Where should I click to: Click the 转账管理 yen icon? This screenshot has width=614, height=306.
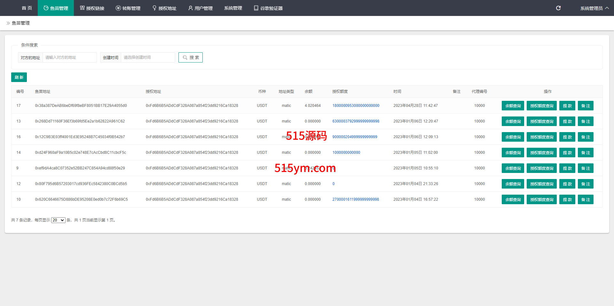tap(118, 8)
